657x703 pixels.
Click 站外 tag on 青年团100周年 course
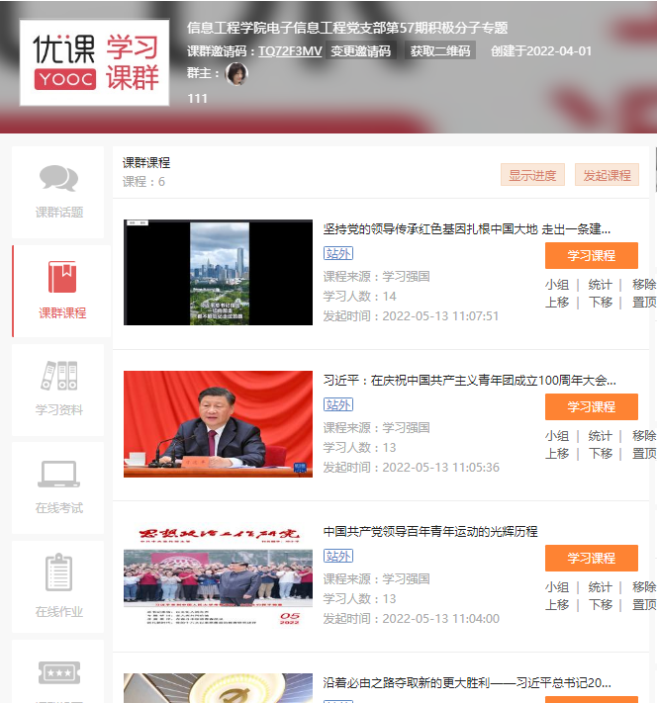coord(338,404)
